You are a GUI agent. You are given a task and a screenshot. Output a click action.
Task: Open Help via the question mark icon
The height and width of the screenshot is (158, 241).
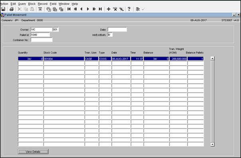[129, 9]
